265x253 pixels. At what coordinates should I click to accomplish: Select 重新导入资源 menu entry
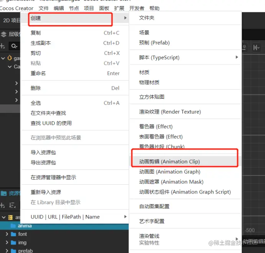tap(75, 192)
